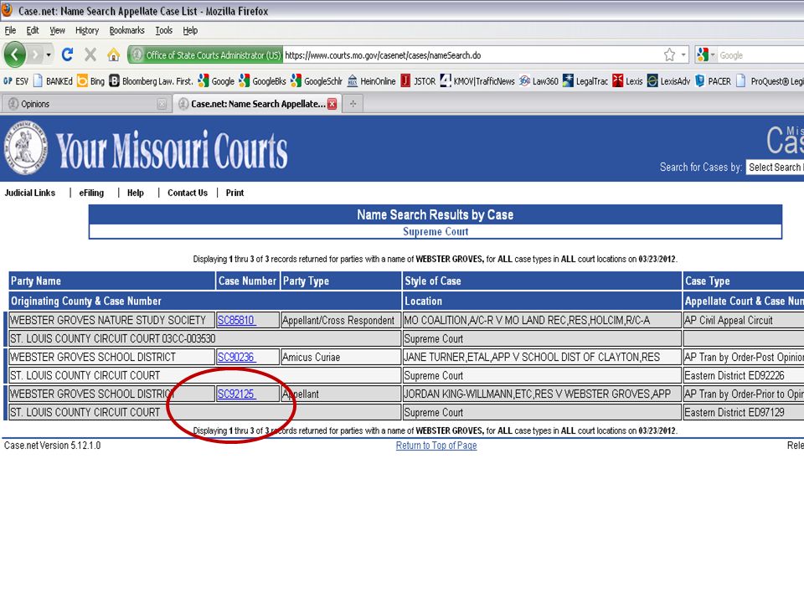This screenshot has width=804, height=603.
Task: Open the GoogleBks bookmark
Action: point(262,81)
